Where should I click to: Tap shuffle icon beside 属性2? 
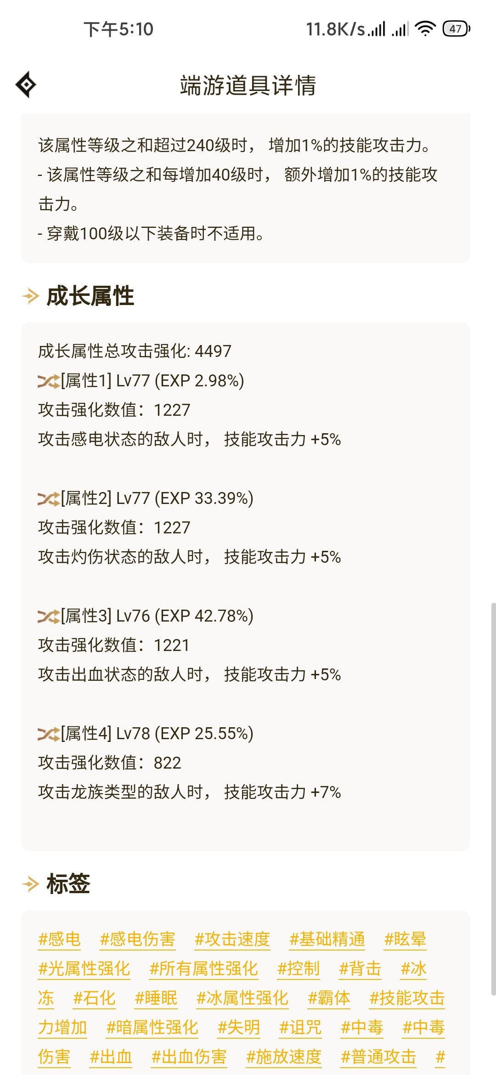point(49,498)
